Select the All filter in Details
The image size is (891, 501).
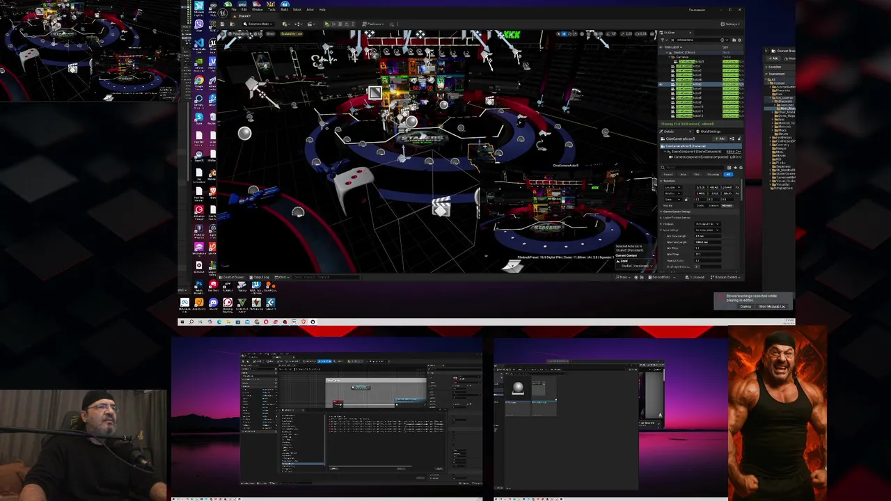(x=728, y=175)
